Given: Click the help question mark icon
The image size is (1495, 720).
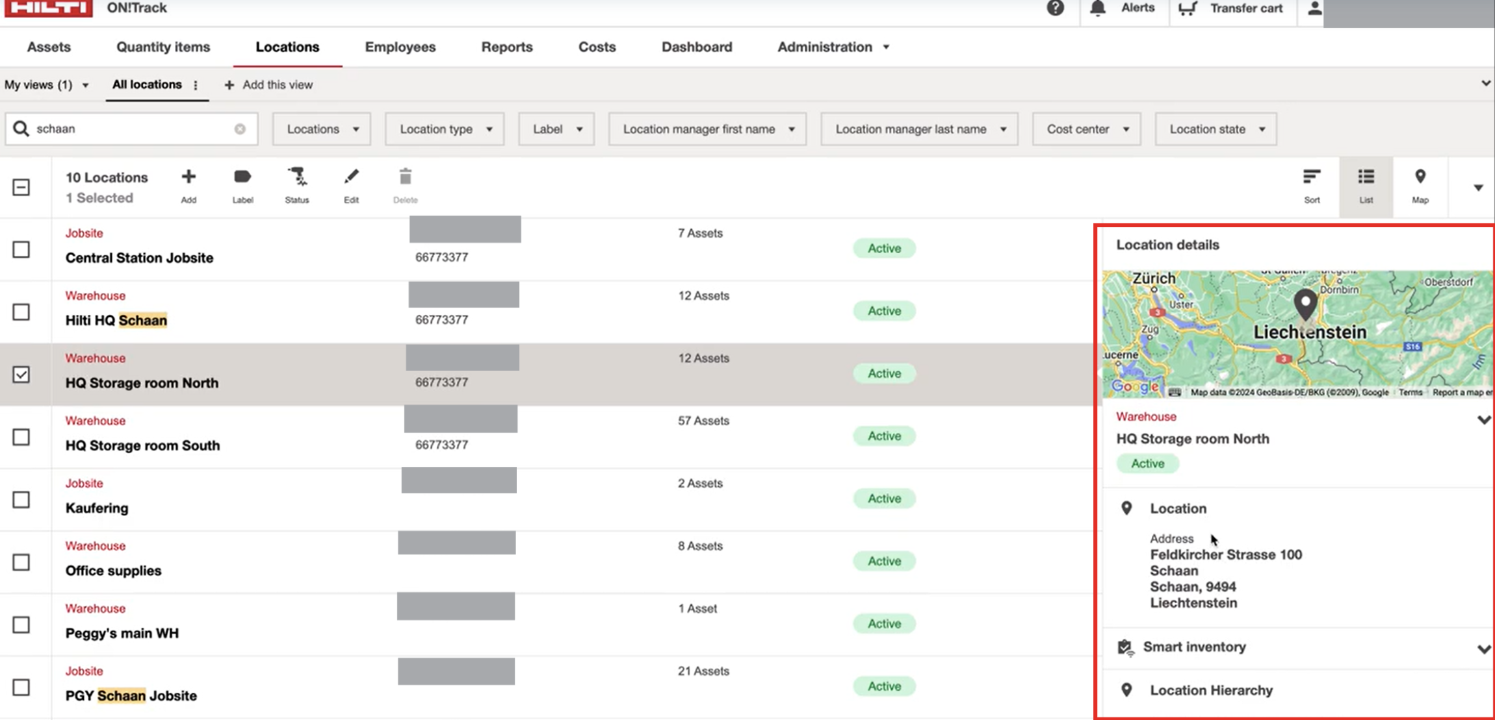Looking at the screenshot, I should [1056, 8].
